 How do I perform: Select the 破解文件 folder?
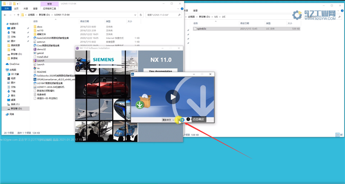click(41, 34)
